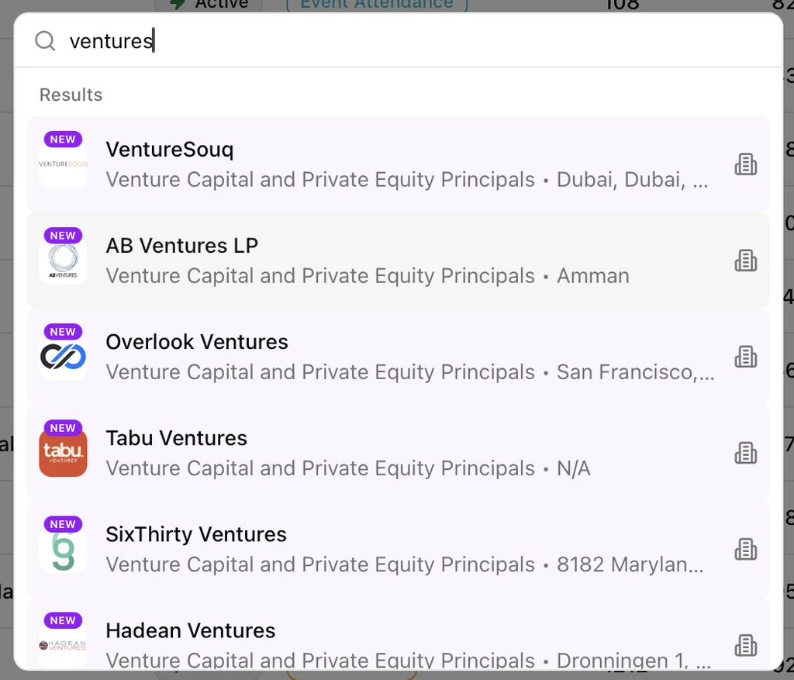Screen dimensions: 794x680
Task: Open the VentureSouq search result
Action: click(x=388, y=164)
